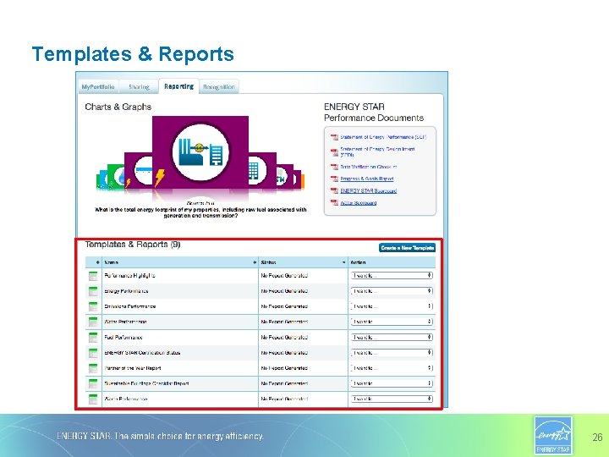Click the Energy Performance template name
This screenshot has width=609, height=457.
pos(126,291)
